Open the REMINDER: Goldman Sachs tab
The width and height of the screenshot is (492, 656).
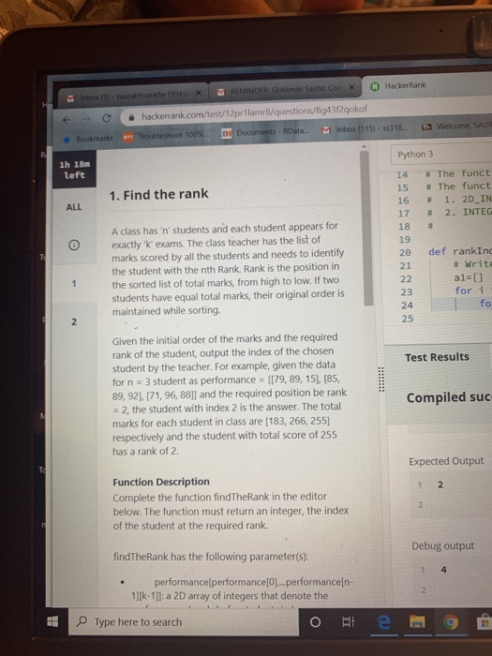pos(286,90)
